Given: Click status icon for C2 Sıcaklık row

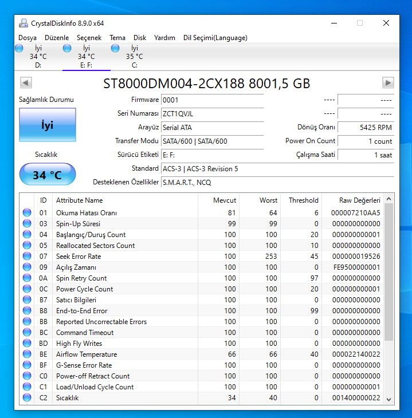Looking at the screenshot, I should [x=27, y=397].
